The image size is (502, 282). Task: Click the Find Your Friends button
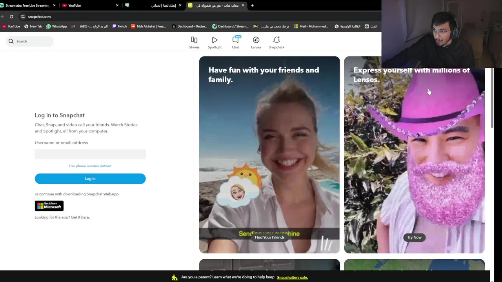tap(269, 237)
